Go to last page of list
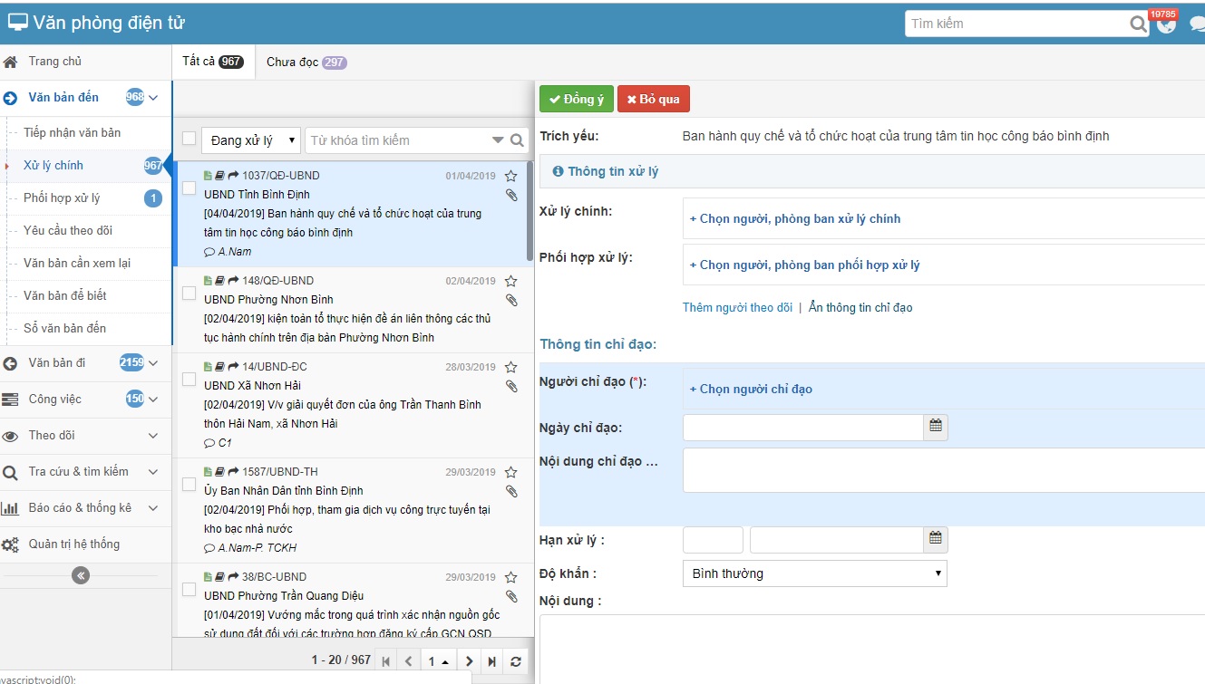This screenshot has width=1205, height=684. pyautogui.click(x=491, y=661)
